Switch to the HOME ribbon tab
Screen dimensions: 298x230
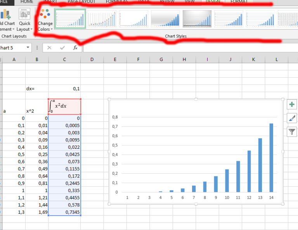coord(27,2)
